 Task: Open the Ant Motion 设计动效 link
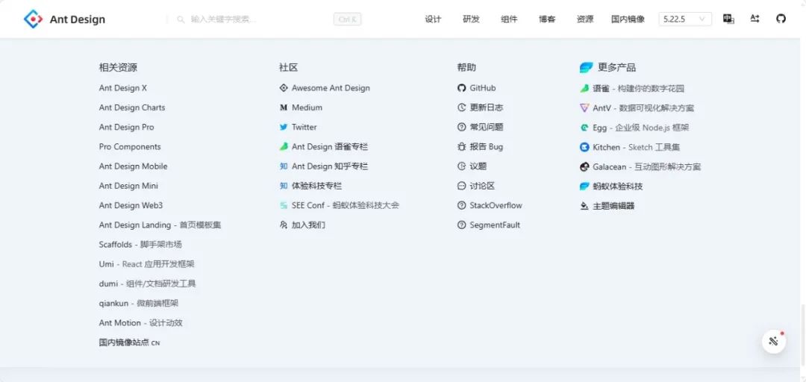141,322
